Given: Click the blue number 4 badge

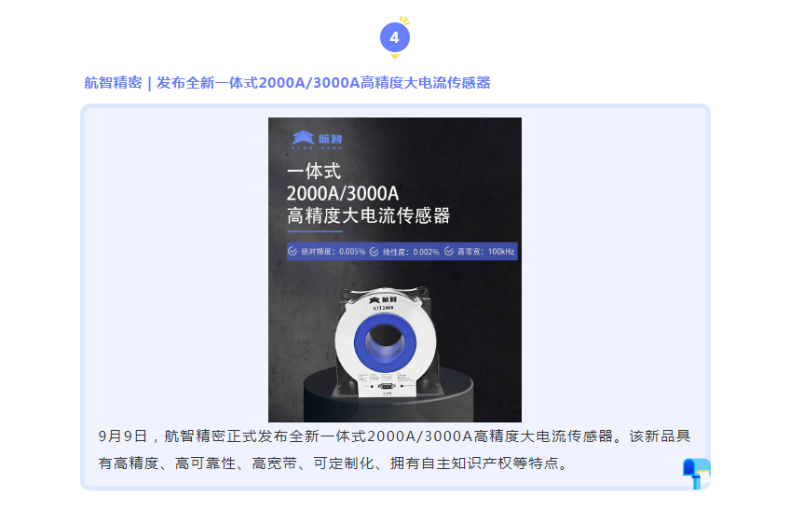Looking at the screenshot, I should click(x=394, y=38).
